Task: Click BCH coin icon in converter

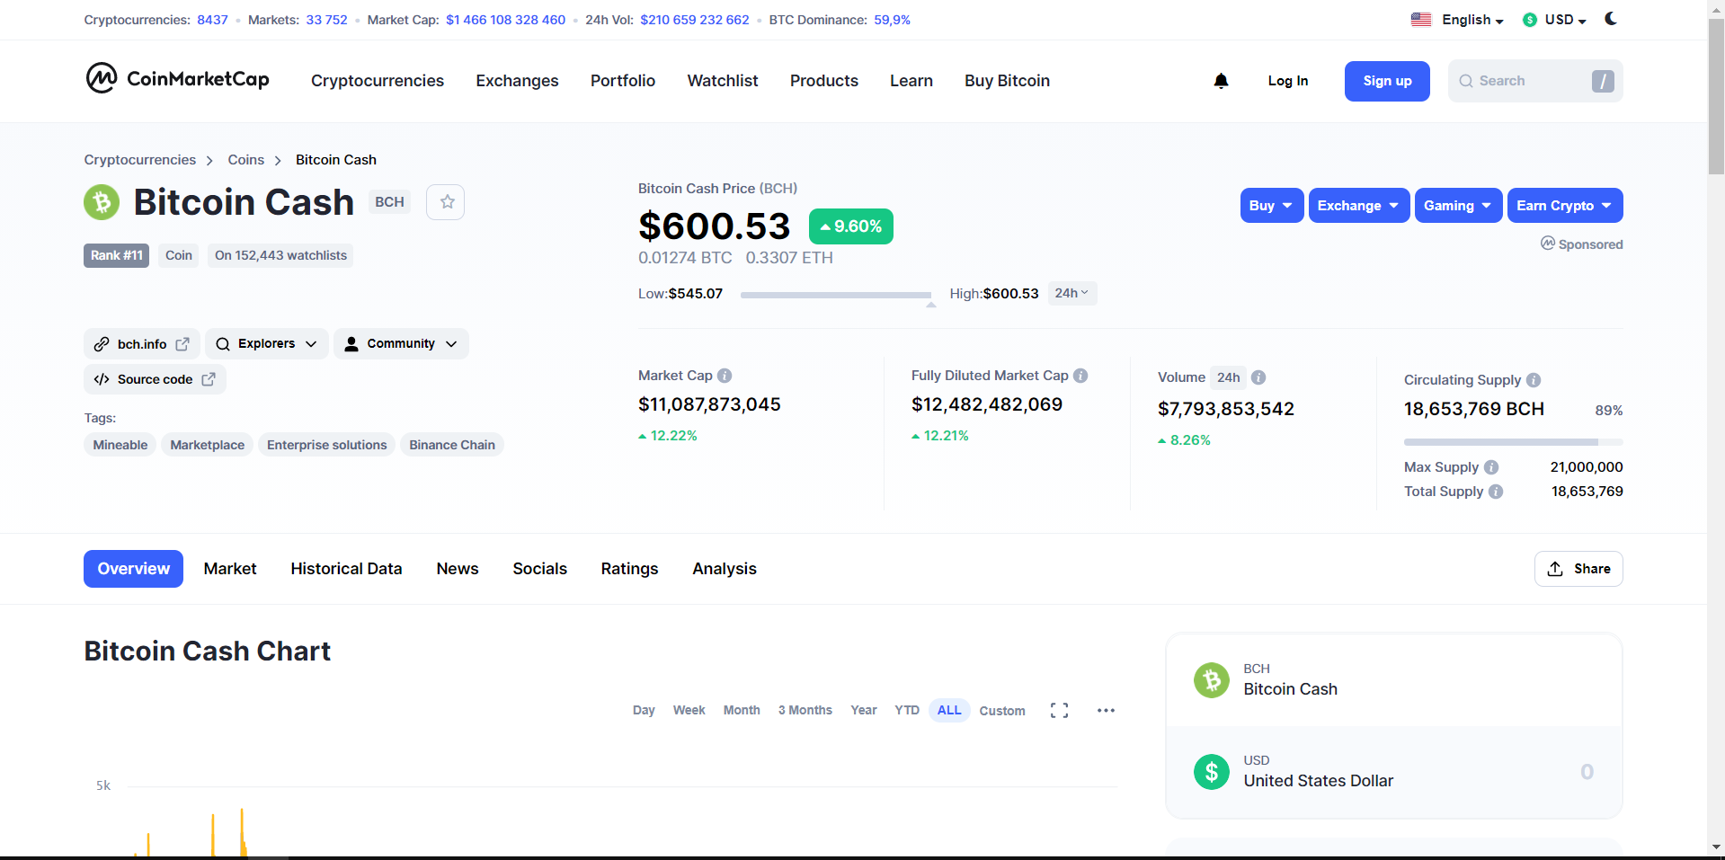Action: [x=1212, y=680]
